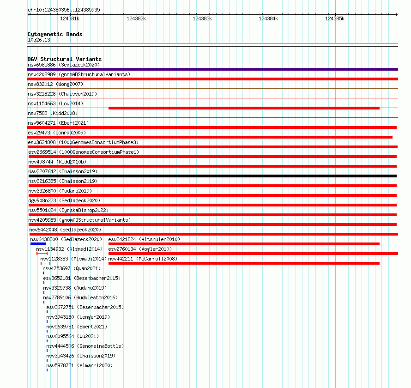Click nsv1128383 (Alsmadi2014) label
The width and height of the screenshot is (411, 388).
coord(73,259)
